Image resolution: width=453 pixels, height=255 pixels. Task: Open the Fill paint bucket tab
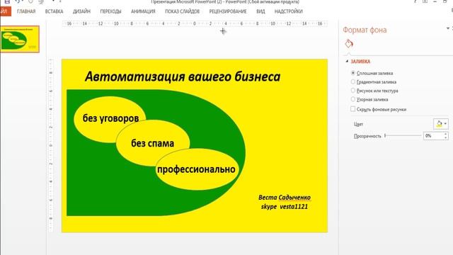349,44
